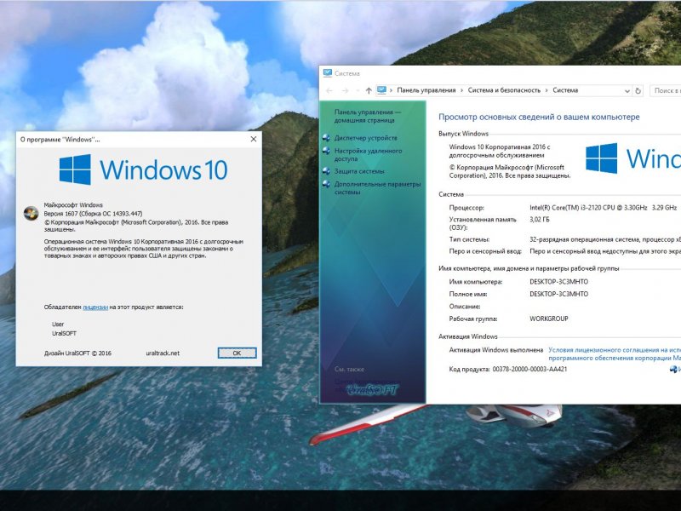681x511 pixels.
Task: Click the Майкрософт Windows text in About dialog
Action: click(x=73, y=205)
